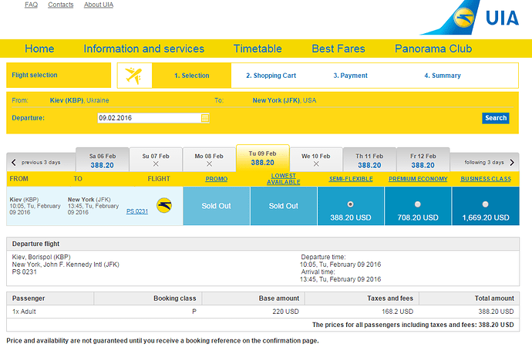532x354 pixels.
Task: Open the Panorama Club menu item
Action: coord(433,49)
